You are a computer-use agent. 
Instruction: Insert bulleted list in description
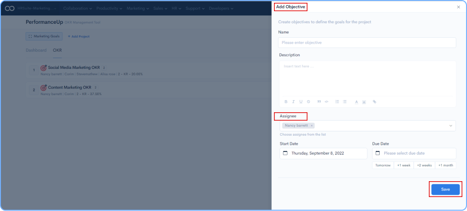(x=345, y=102)
